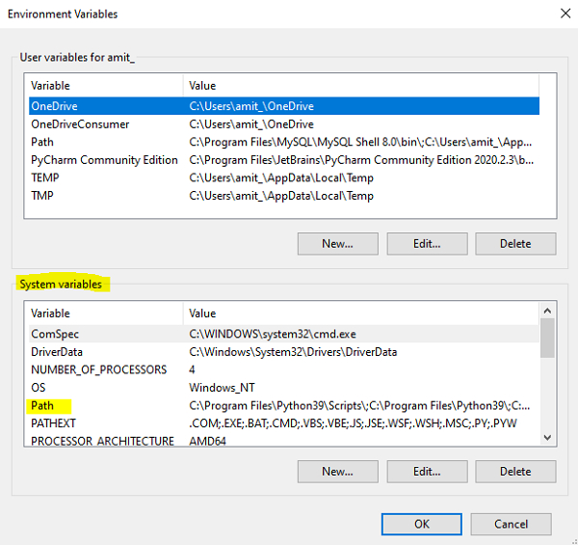Click Edit button under User variables

tap(426, 243)
